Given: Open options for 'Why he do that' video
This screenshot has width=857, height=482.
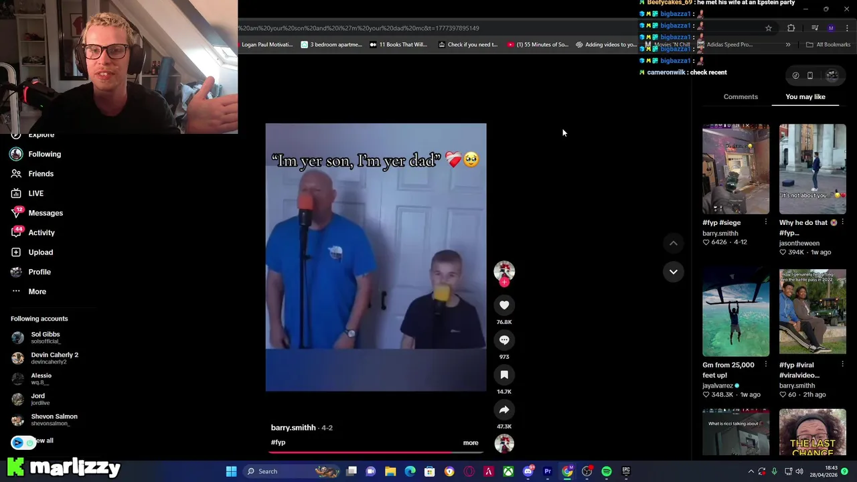Looking at the screenshot, I should click(842, 222).
